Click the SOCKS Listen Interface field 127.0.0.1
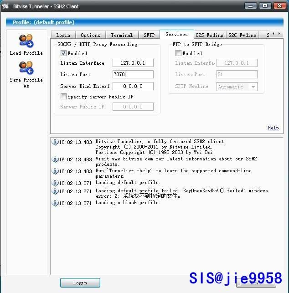 tap(133, 63)
